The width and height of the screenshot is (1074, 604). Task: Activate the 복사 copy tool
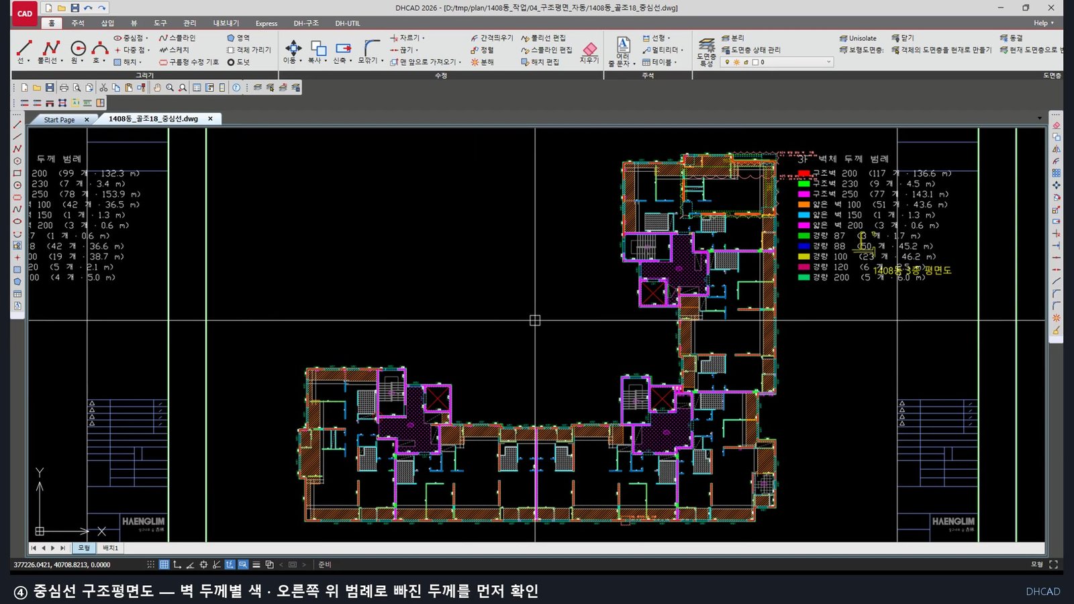point(317,52)
